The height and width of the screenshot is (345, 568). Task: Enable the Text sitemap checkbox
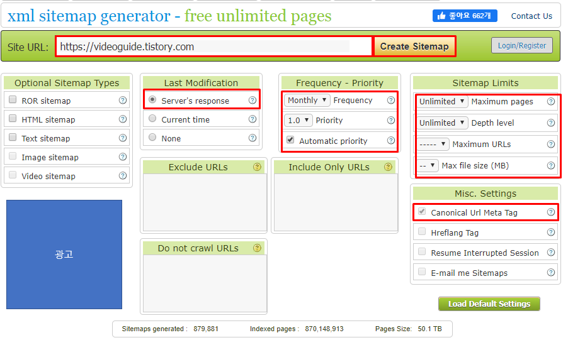coord(13,137)
